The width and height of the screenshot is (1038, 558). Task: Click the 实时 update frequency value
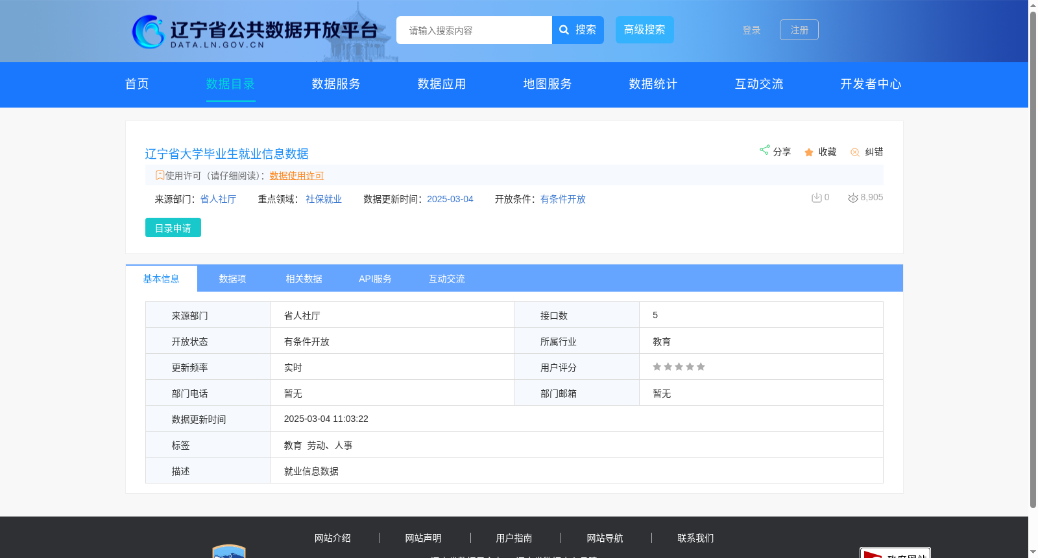[x=293, y=367]
